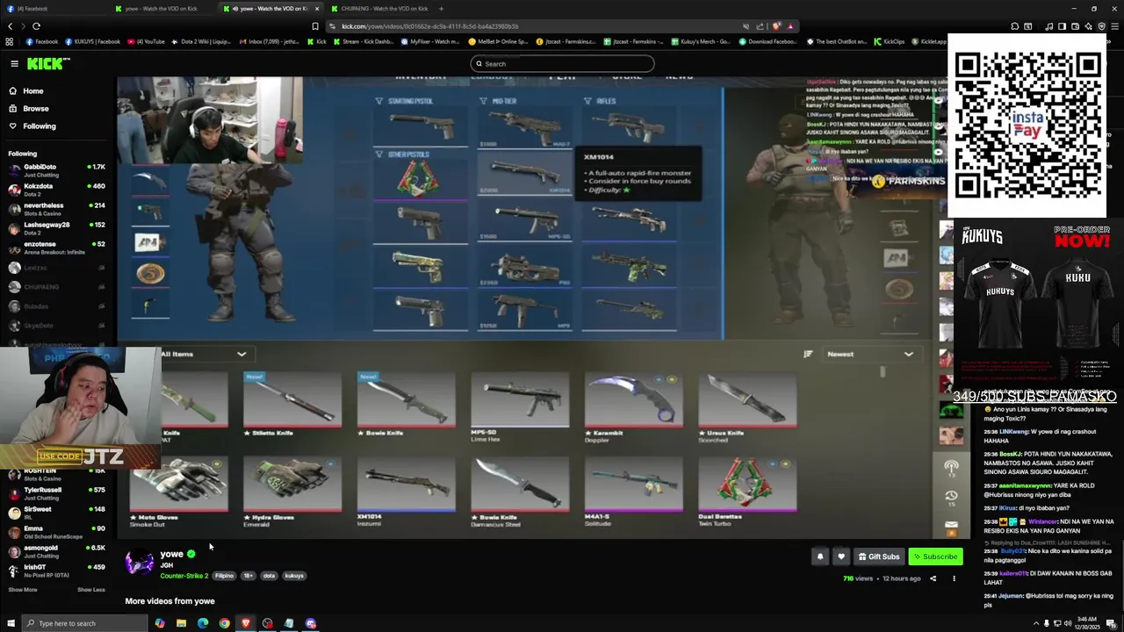The width and height of the screenshot is (1124, 632).
Task: Expand the Starting Pistol loadout section
Action: (x=405, y=101)
